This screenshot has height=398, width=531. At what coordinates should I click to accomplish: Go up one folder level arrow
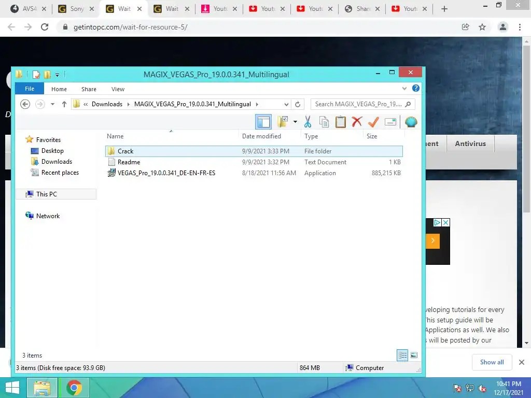[x=64, y=104]
